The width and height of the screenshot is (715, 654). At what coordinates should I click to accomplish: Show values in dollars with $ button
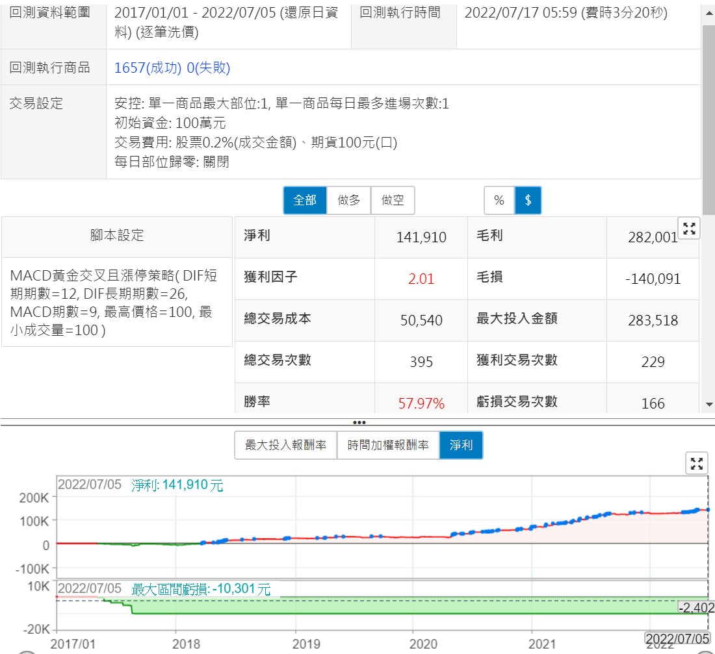coord(528,201)
